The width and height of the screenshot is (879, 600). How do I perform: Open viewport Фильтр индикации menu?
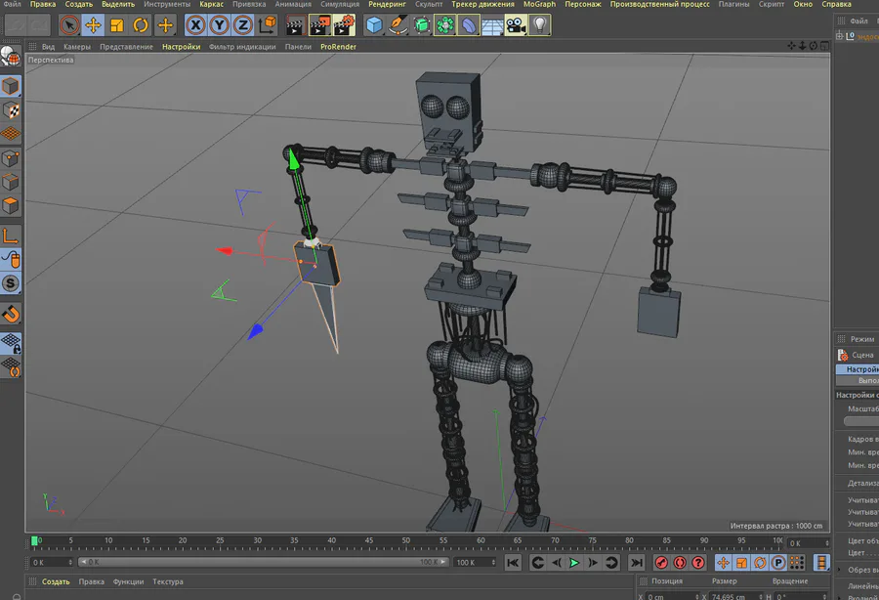click(242, 47)
